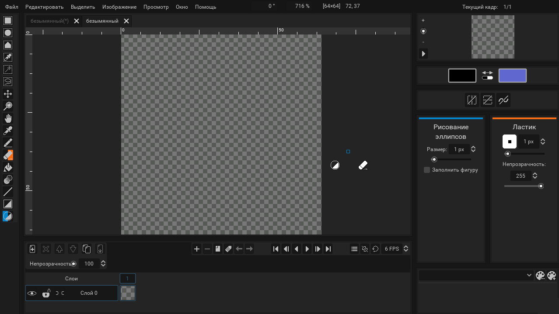The height and width of the screenshot is (314, 559).
Task: Toggle the lock on Слой 0
Action: pyautogui.click(x=46, y=293)
